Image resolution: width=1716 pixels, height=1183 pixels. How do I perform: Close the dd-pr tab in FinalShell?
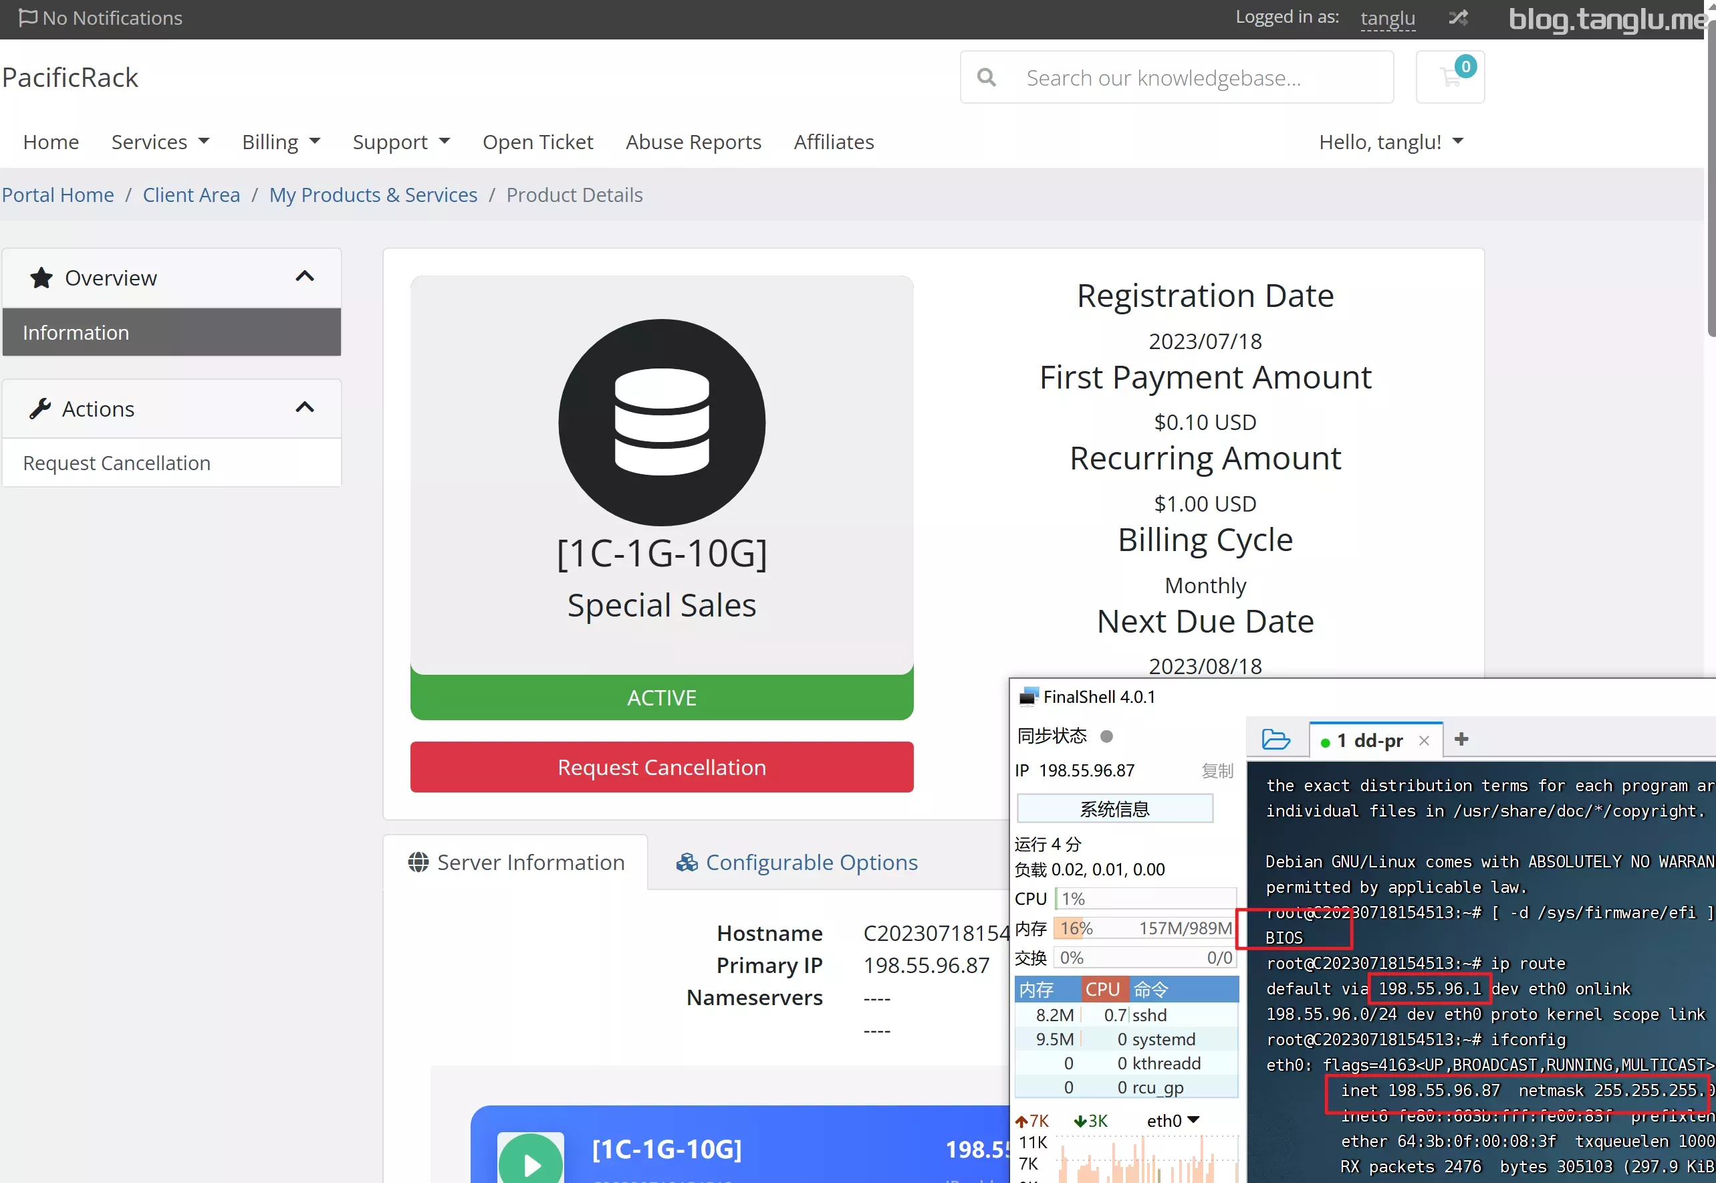click(x=1423, y=740)
